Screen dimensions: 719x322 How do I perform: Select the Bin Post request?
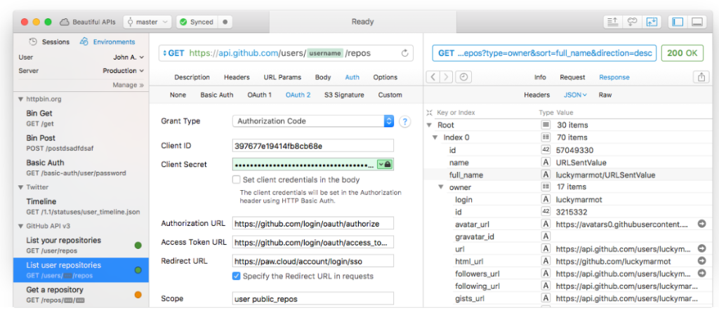(81, 142)
